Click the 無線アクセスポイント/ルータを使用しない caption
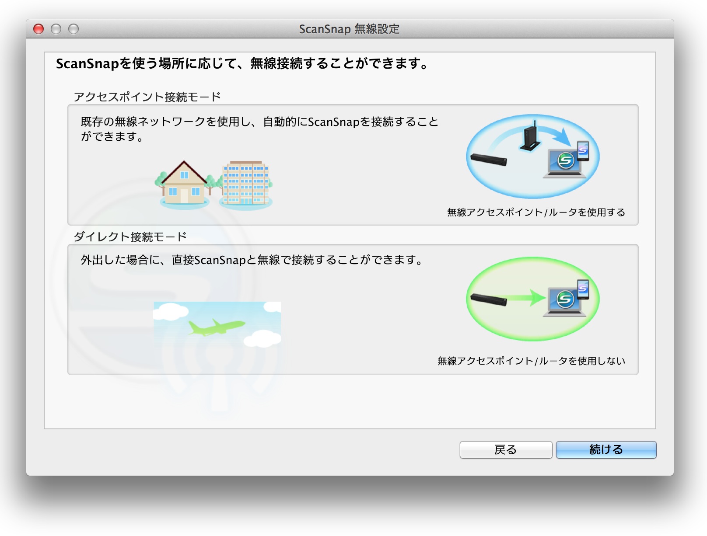 [x=531, y=361]
